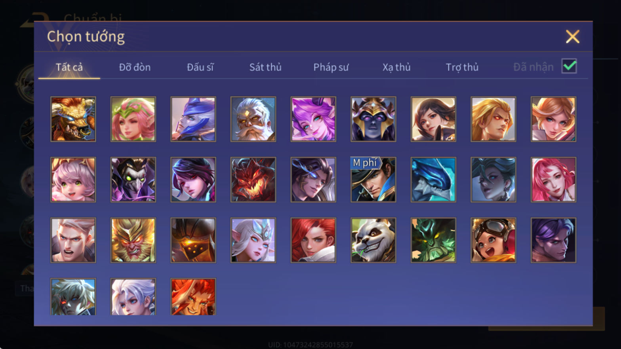Show the Pháp sư hero category
Screen dimensions: 621x349
pos(331,67)
